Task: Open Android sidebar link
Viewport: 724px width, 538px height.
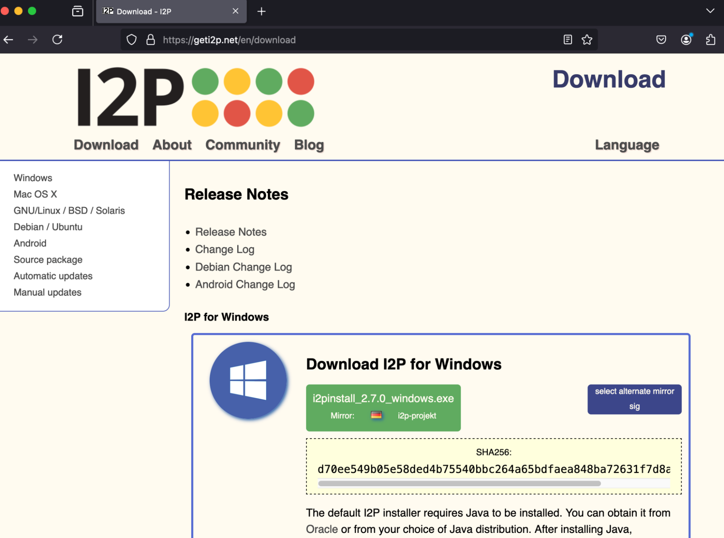Action: [30, 243]
